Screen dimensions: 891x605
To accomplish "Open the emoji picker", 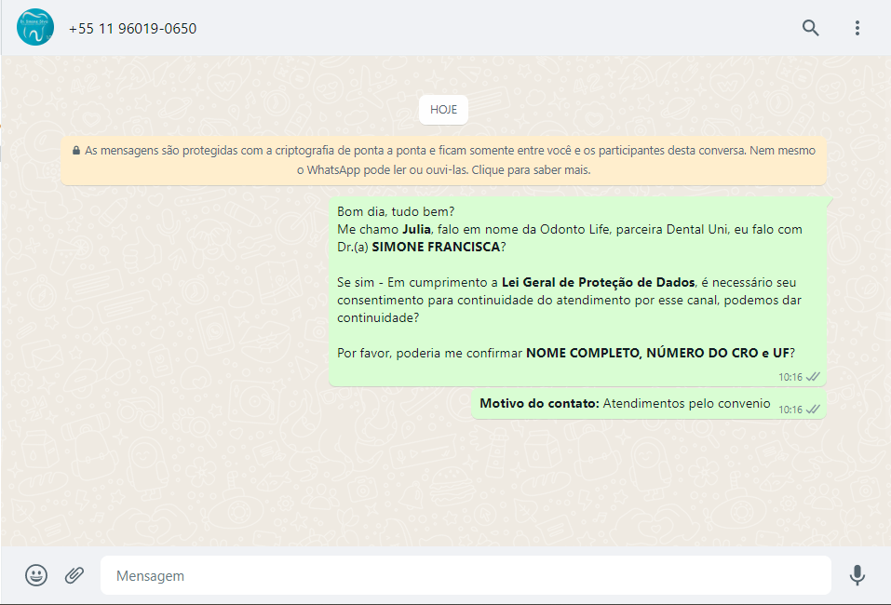I will tap(36, 575).
